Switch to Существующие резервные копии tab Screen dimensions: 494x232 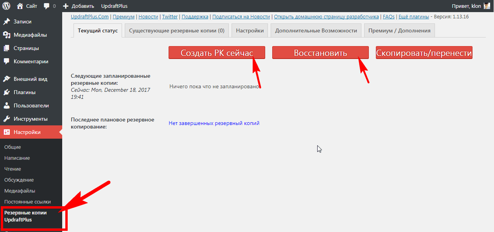tap(177, 30)
